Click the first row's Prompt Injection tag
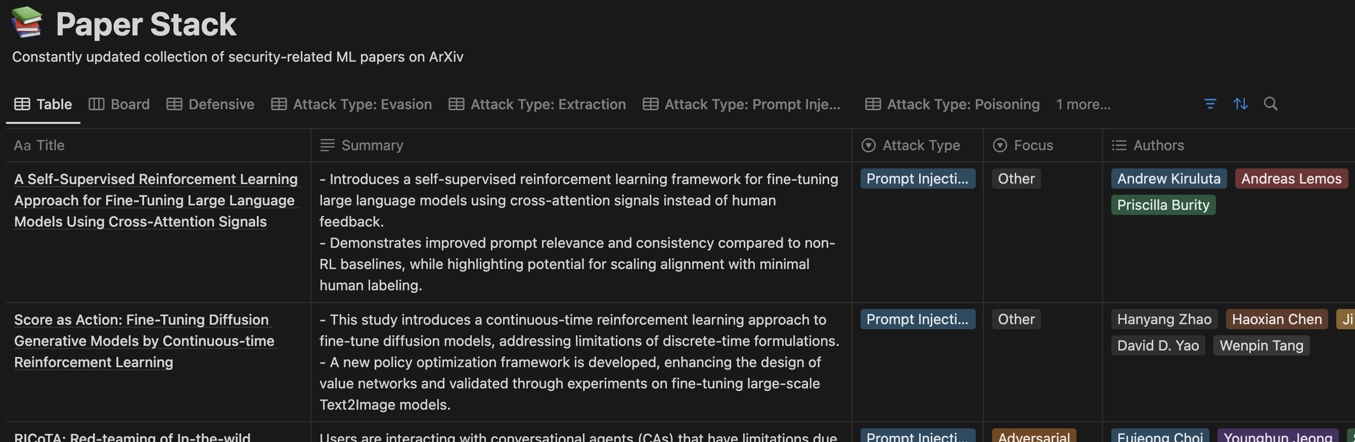The image size is (1355, 442). point(917,179)
